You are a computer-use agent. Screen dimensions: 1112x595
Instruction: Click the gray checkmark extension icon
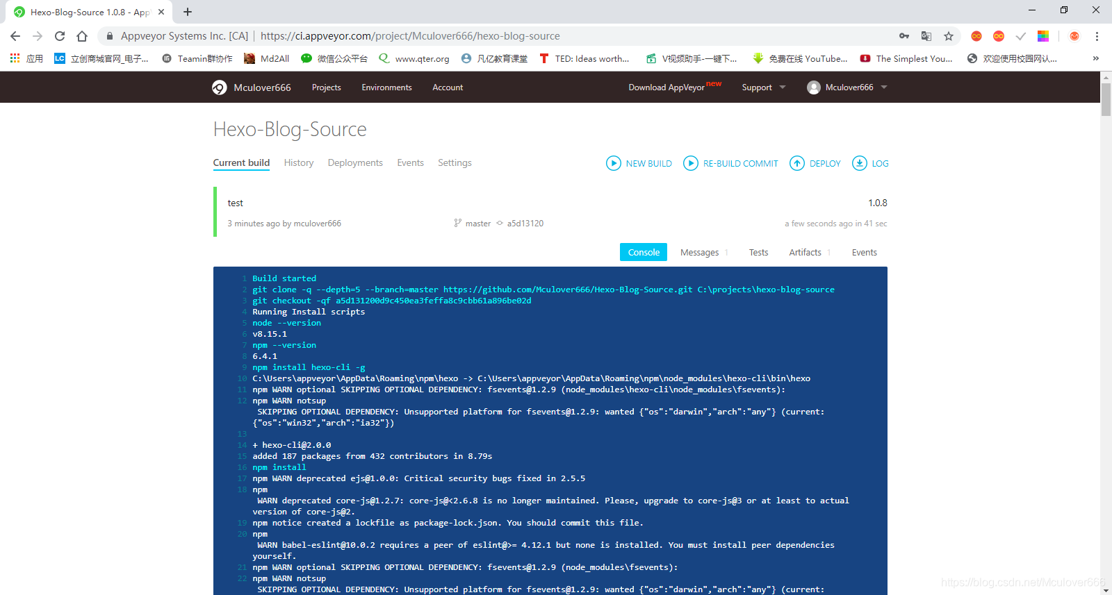point(1021,36)
